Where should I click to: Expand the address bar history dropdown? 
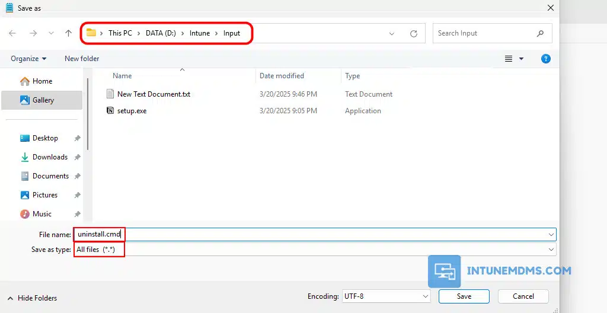click(392, 34)
